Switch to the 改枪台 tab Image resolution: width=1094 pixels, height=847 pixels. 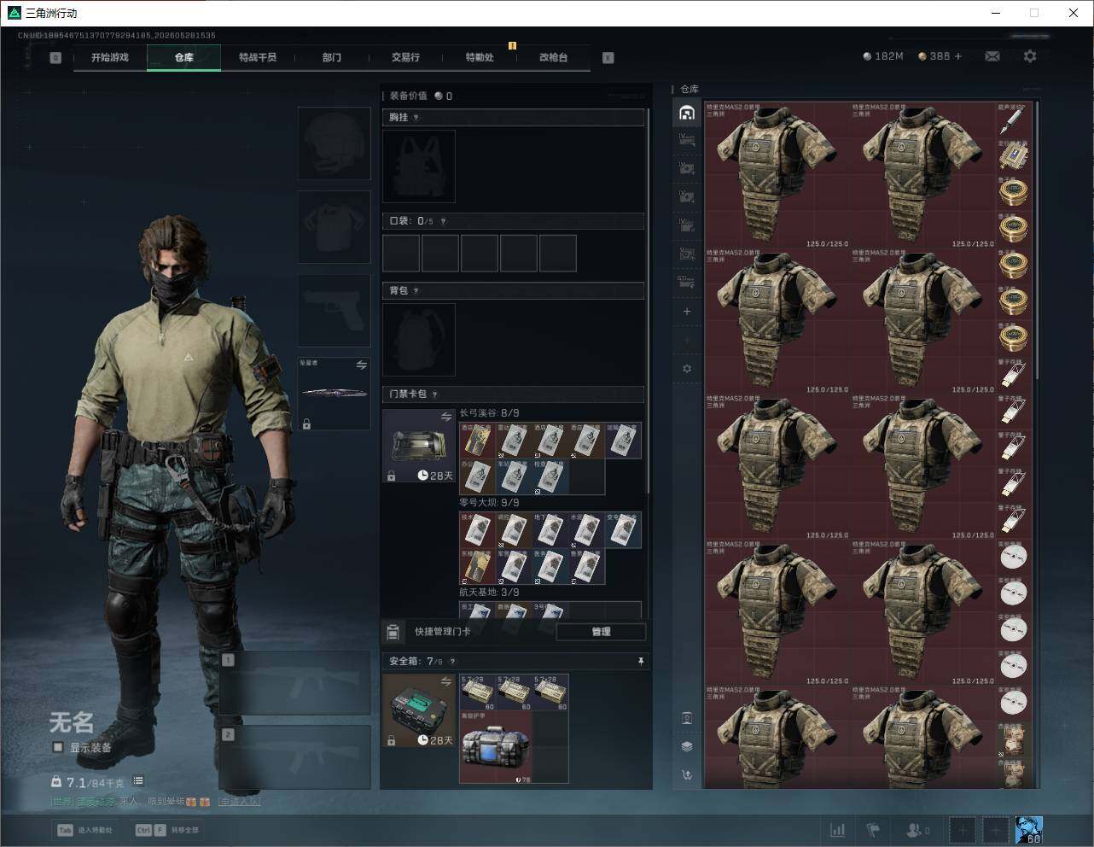(553, 57)
